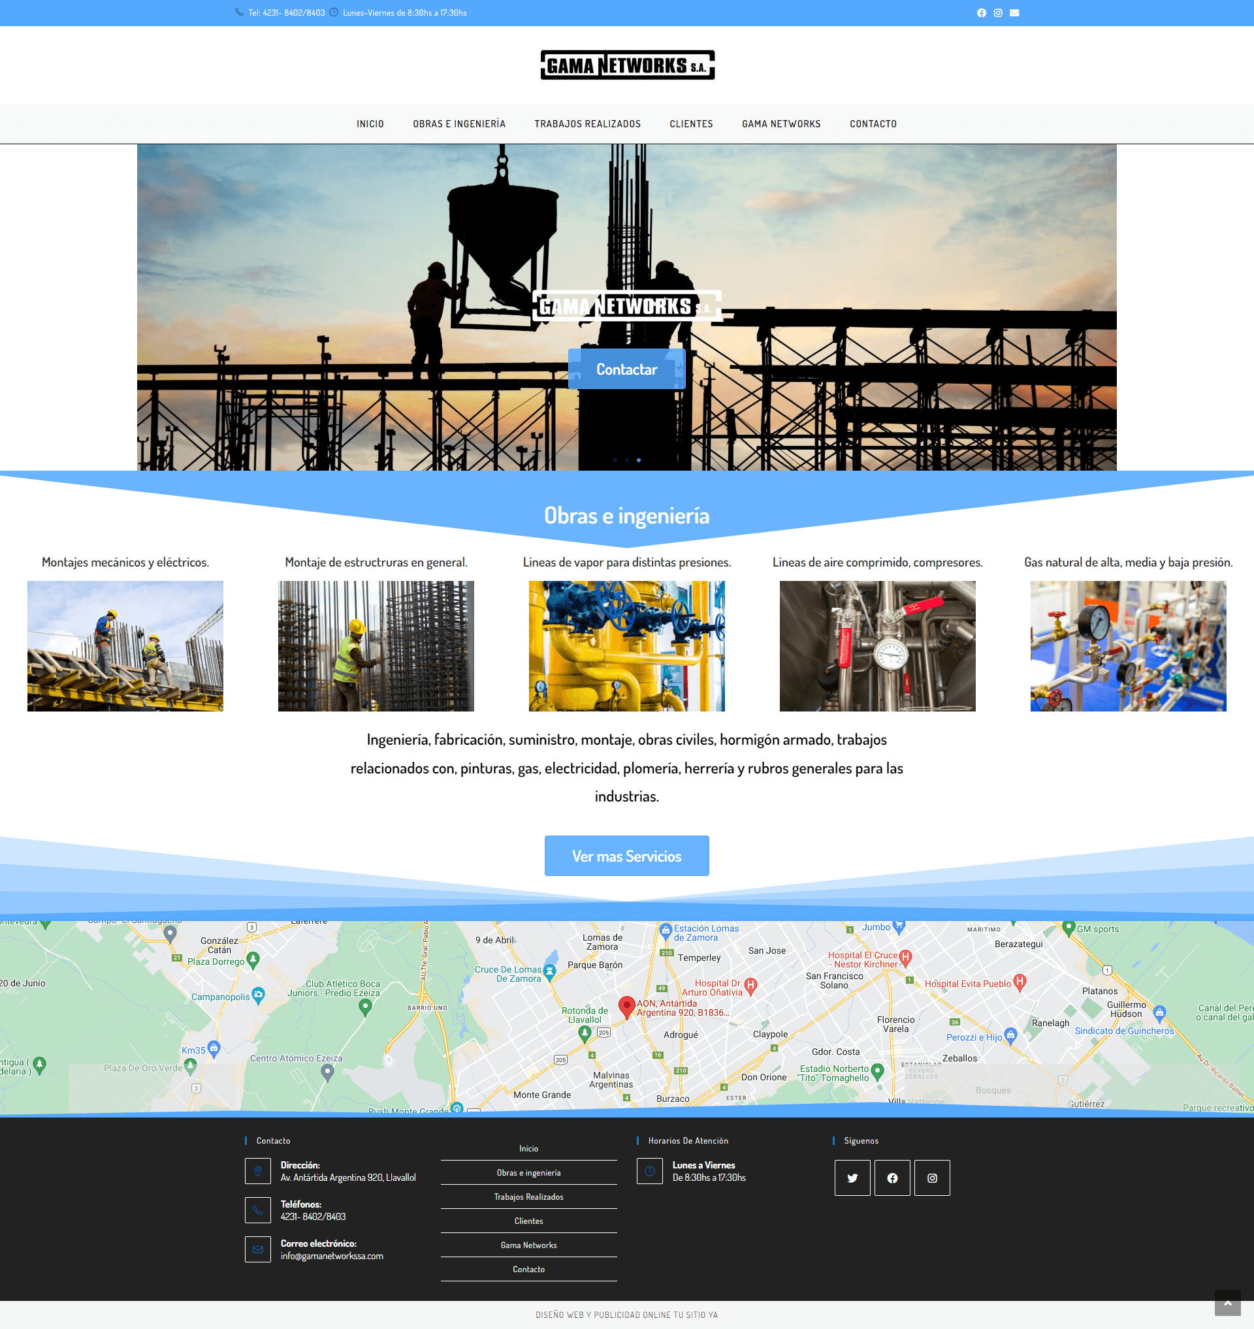
Task: Click the Lineas de vapor image
Action: (626, 646)
